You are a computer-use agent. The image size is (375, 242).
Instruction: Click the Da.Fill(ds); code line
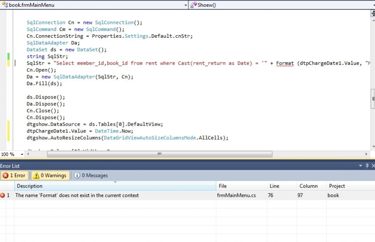(44, 84)
